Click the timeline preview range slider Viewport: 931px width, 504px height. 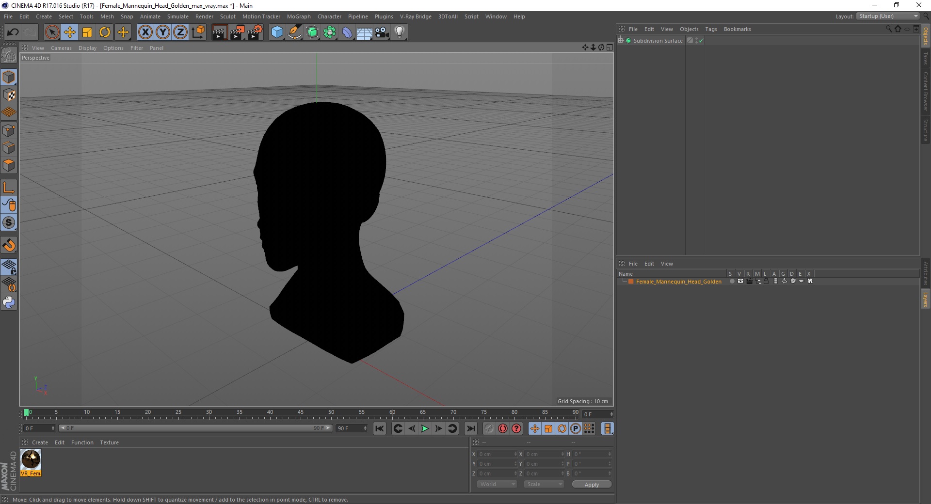(x=195, y=428)
